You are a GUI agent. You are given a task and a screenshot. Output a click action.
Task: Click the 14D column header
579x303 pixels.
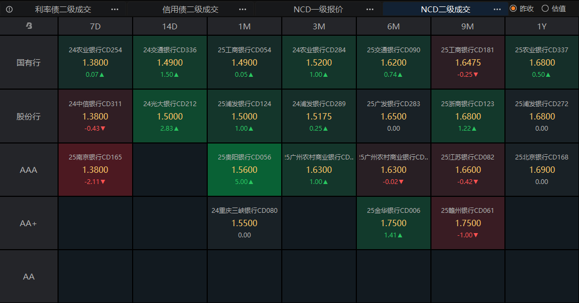170,26
